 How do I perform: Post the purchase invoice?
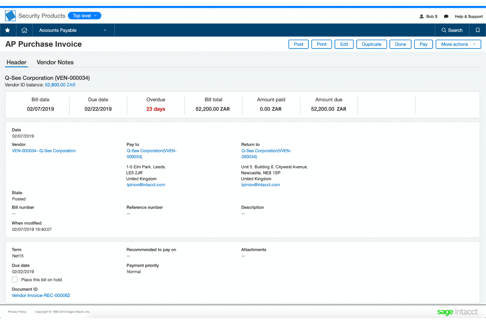298,44
